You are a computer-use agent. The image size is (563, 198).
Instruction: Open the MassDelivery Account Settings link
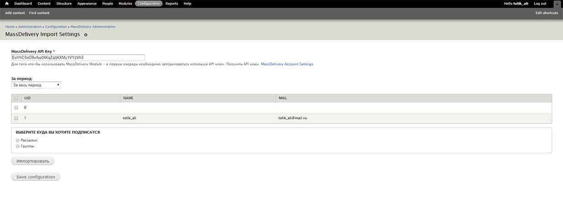pyautogui.click(x=287, y=64)
